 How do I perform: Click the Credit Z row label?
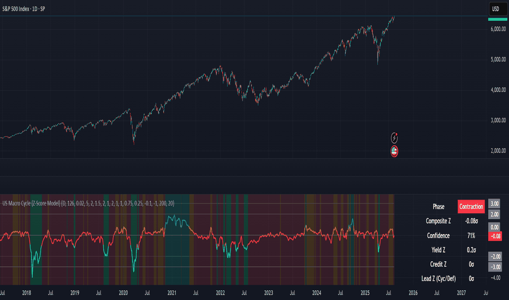[x=438, y=264]
